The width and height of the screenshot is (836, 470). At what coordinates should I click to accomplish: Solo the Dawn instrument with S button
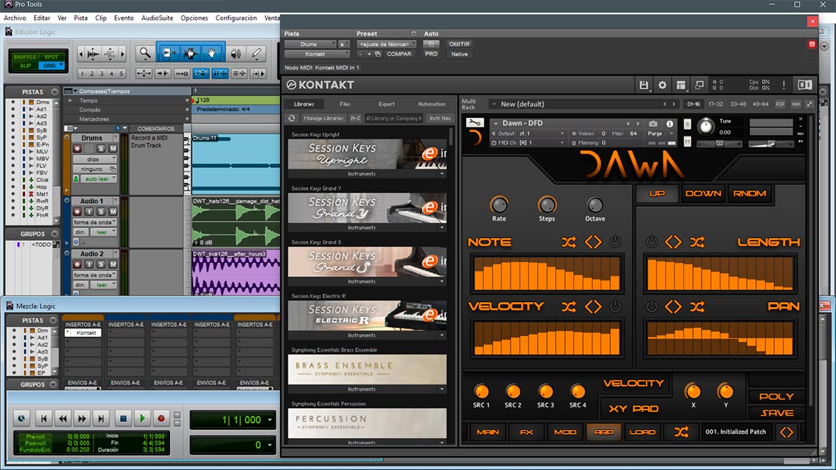(x=688, y=124)
